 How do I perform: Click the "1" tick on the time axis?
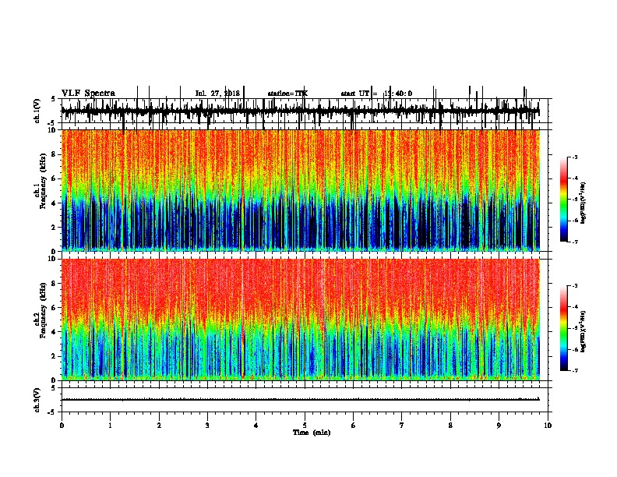coord(110,426)
